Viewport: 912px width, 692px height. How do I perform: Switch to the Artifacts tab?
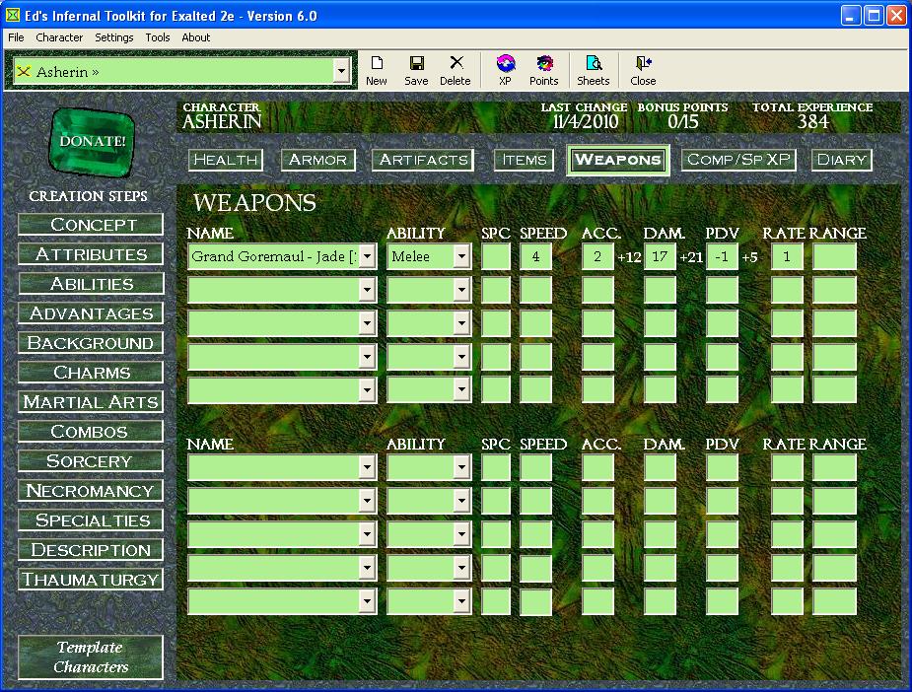[x=423, y=160]
